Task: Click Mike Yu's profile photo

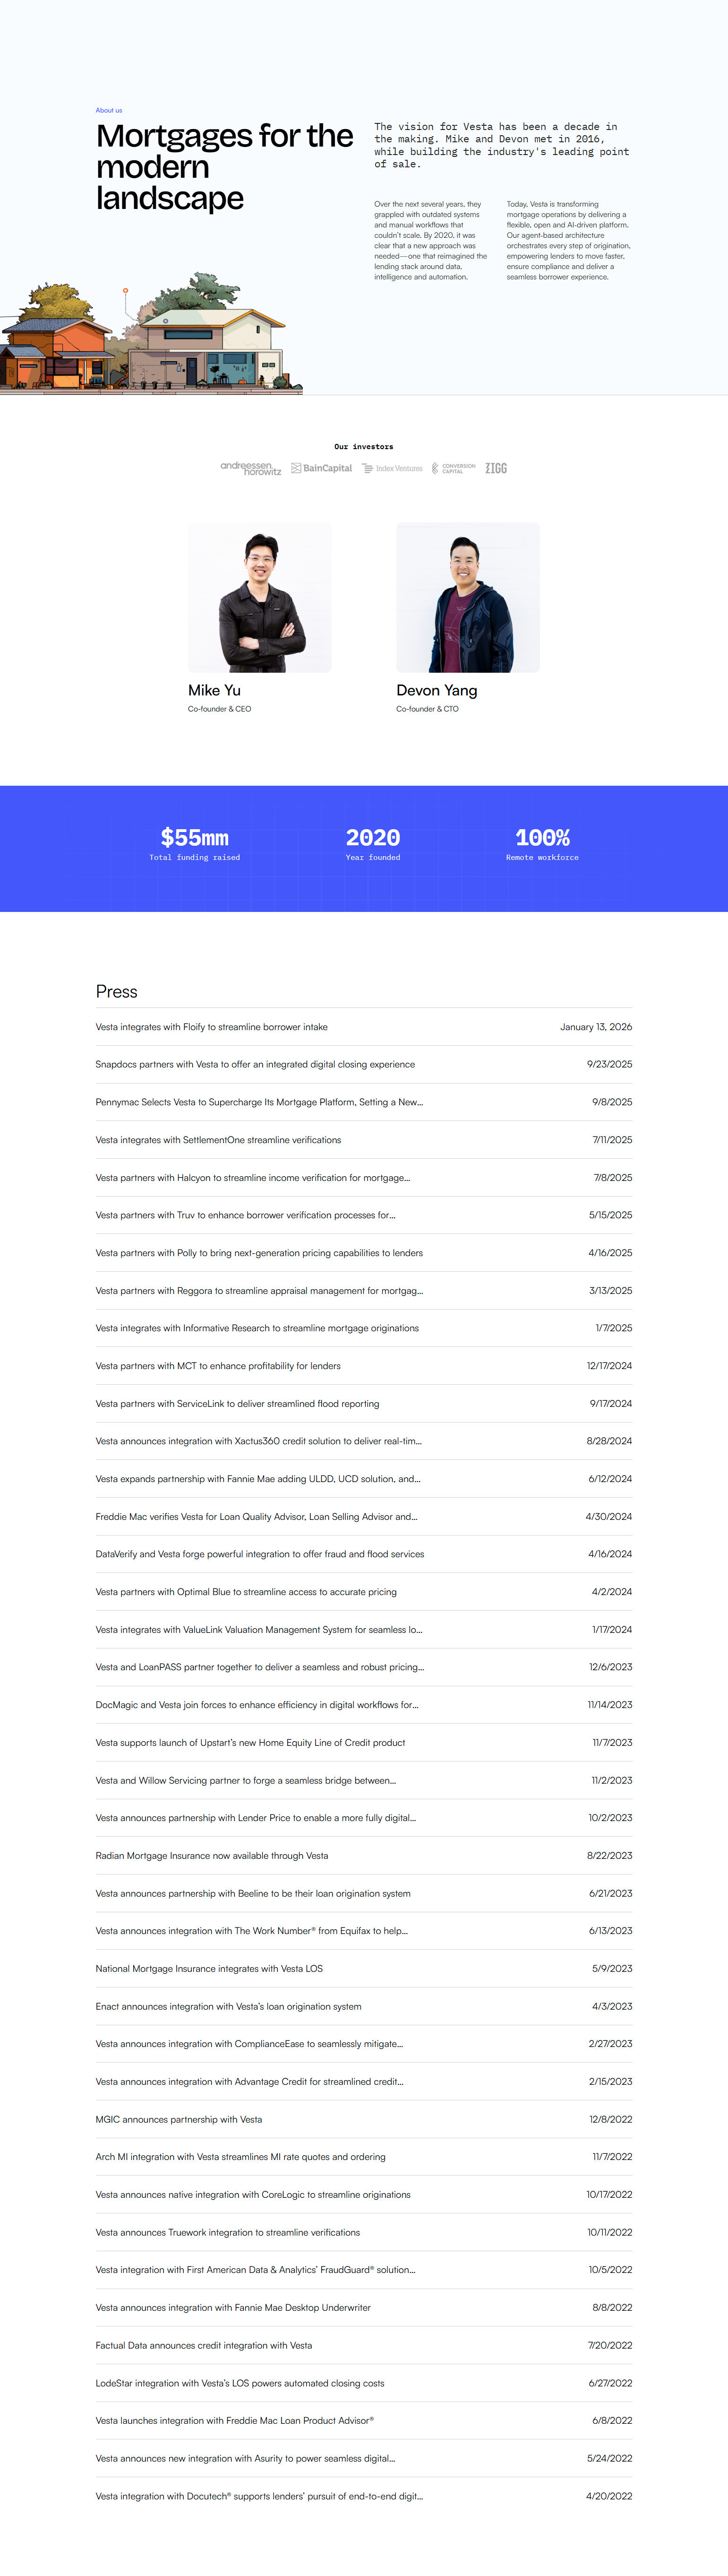Action: click(260, 597)
